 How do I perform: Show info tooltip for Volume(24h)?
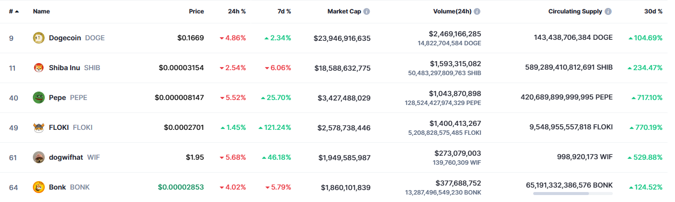coord(477,11)
